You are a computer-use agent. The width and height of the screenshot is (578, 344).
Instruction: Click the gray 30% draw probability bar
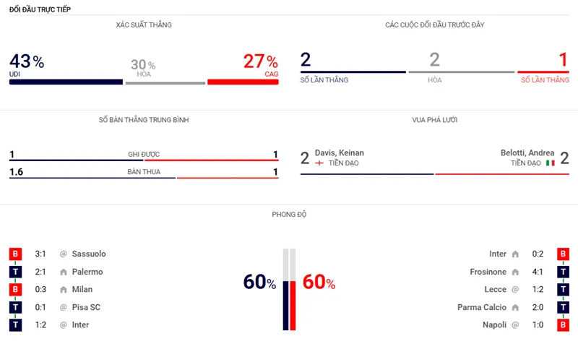tap(165, 82)
